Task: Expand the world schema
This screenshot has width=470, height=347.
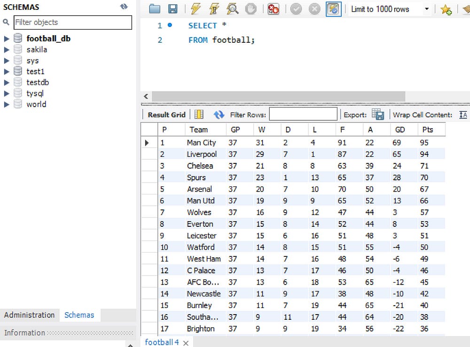Action: 6,105
